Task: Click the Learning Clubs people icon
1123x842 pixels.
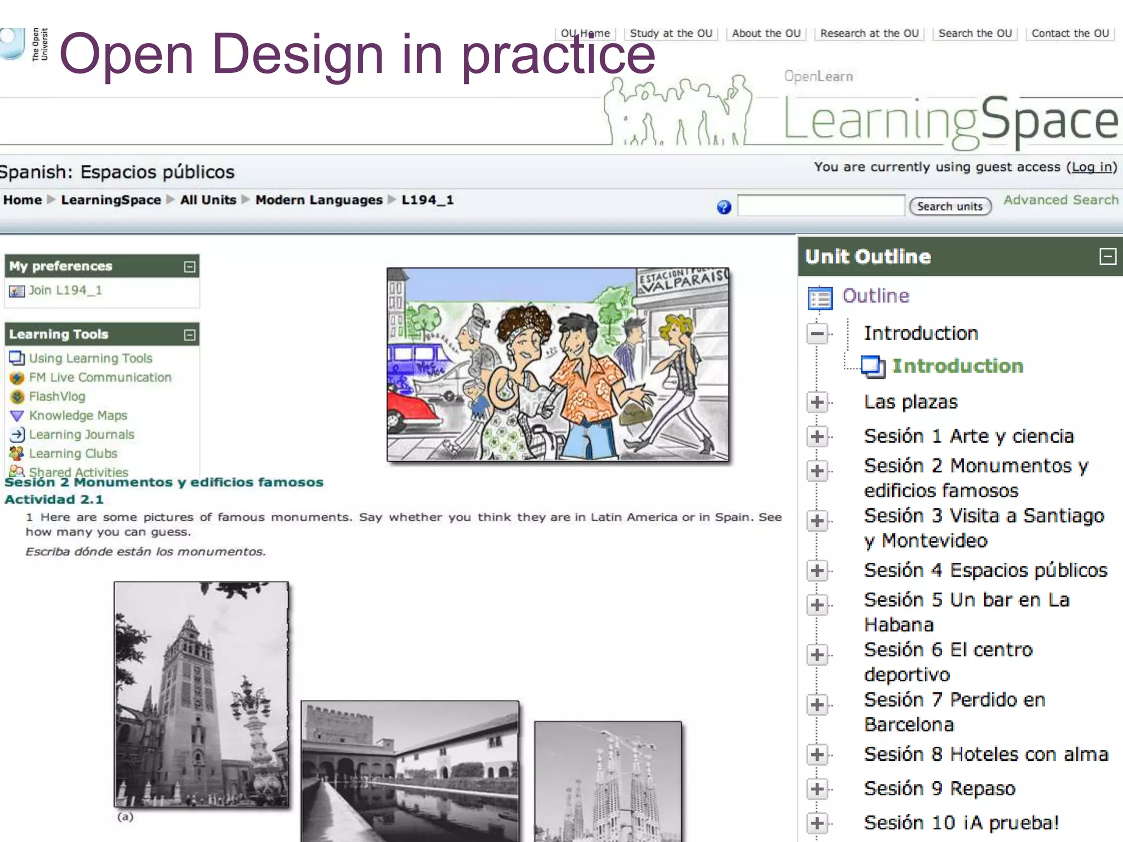Action: [x=17, y=453]
